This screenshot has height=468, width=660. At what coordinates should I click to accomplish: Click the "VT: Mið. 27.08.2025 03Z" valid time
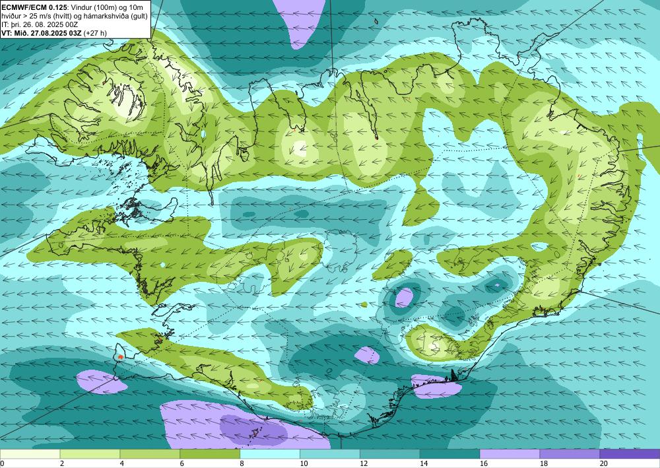42,33
